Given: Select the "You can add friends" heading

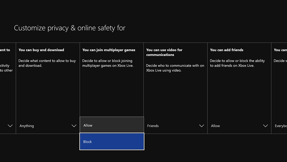Looking at the screenshot, I should [x=227, y=50].
